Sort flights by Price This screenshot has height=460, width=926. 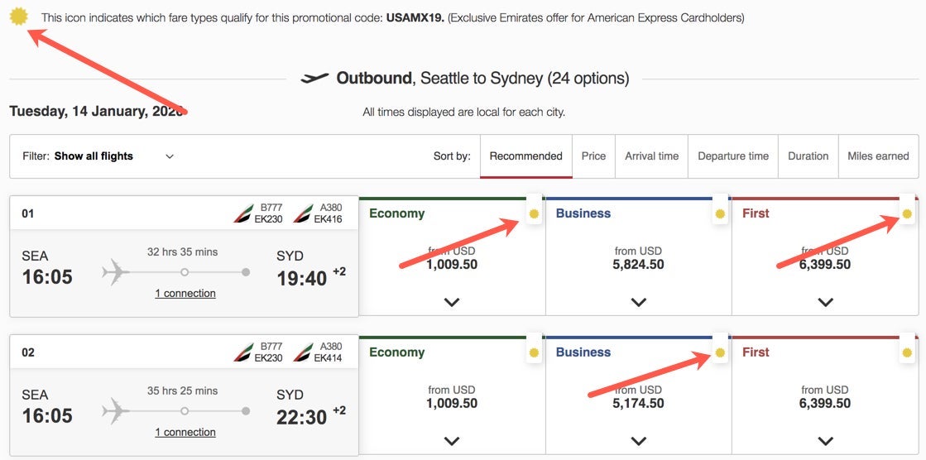click(593, 156)
